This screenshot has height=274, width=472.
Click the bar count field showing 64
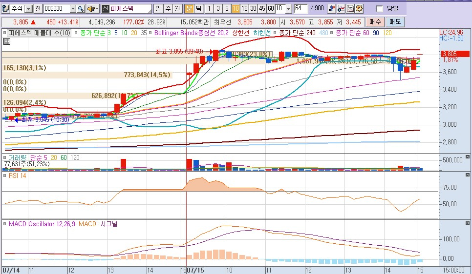300,9
